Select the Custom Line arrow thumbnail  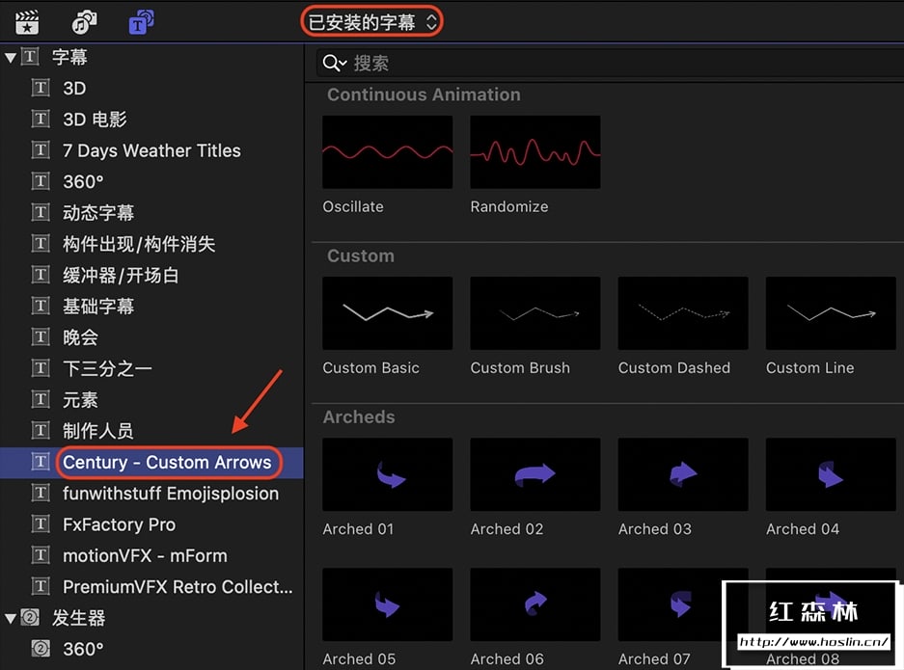pyautogui.click(x=831, y=312)
